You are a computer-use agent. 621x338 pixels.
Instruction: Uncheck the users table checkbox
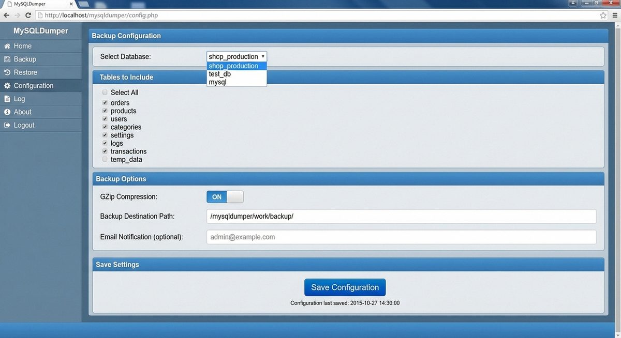coord(105,119)
